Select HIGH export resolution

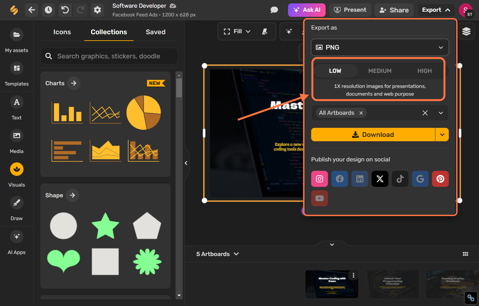coord(425,71)
